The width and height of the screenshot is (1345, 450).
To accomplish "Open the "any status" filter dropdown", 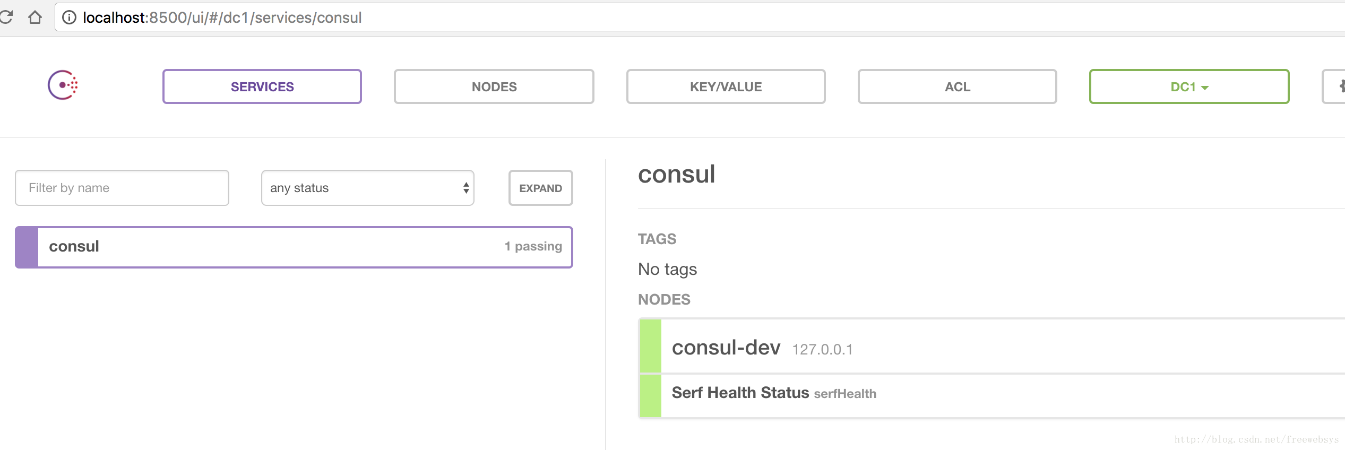I will pyautogui.click(x=367, y=188).
